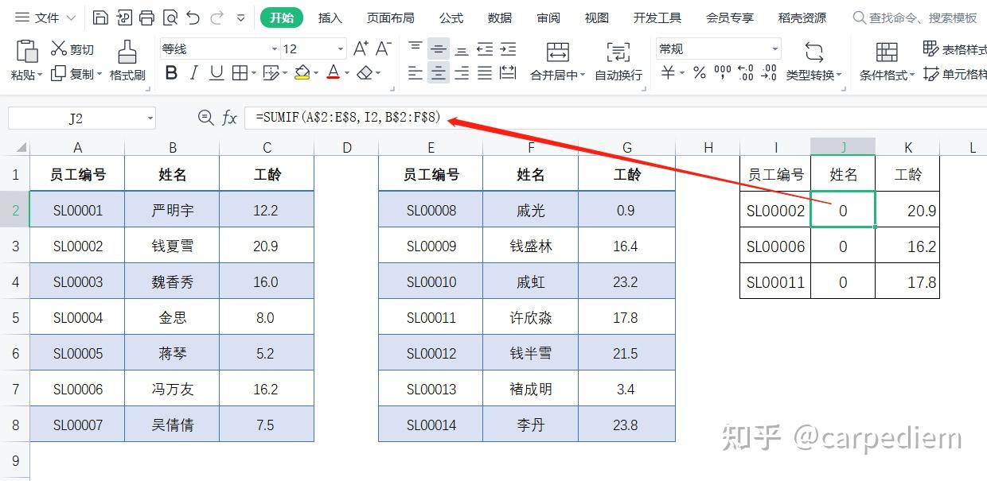Click the justify alignment icon
Screen dimensions: 987x481
pos(485,74)
